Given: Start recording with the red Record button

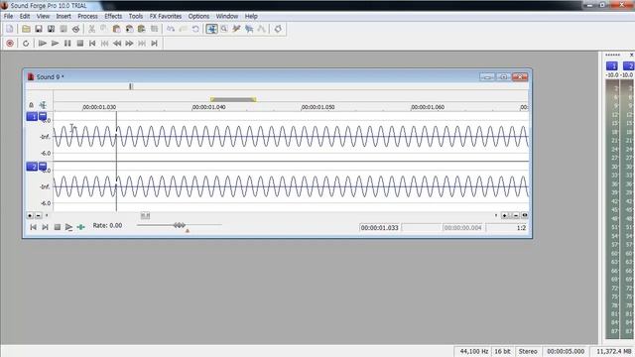Looking at the screenshot, I should click(10, 44).
